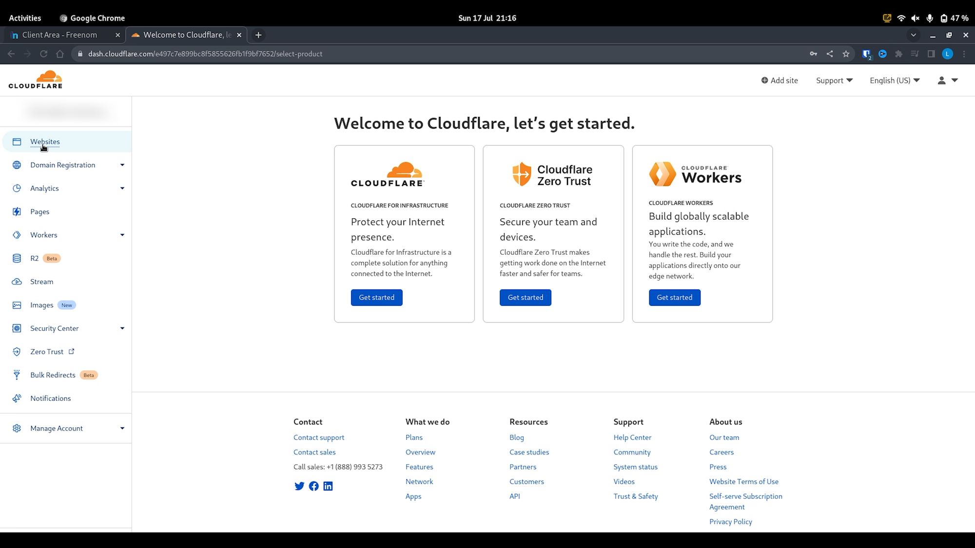The image size is (975, 548).
Task: Open the Notifications sidebar item
Action: (66, 398)
